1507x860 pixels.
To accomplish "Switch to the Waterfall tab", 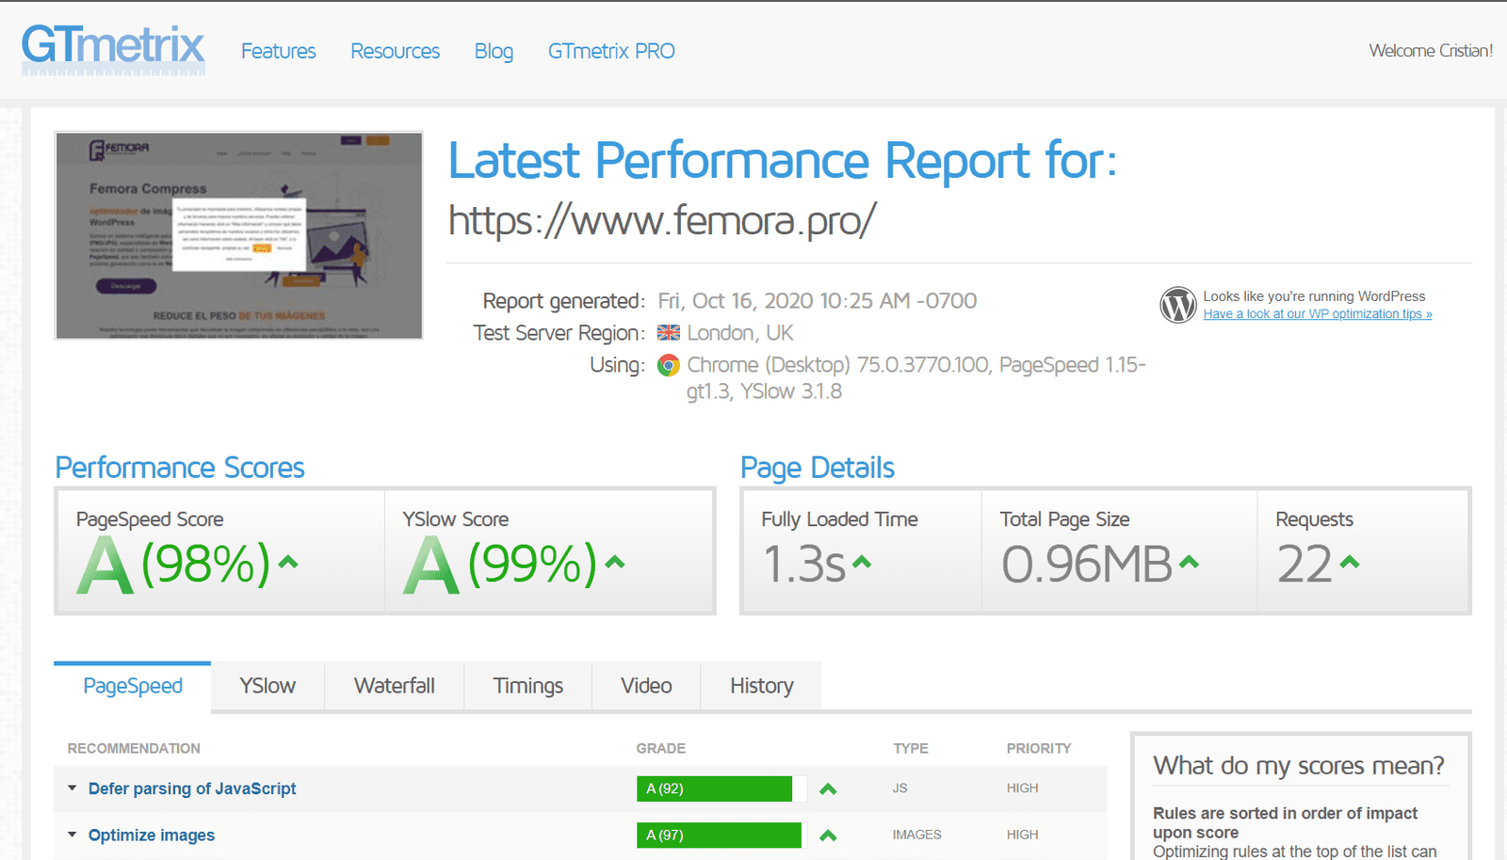I will (x=395, y=686).
